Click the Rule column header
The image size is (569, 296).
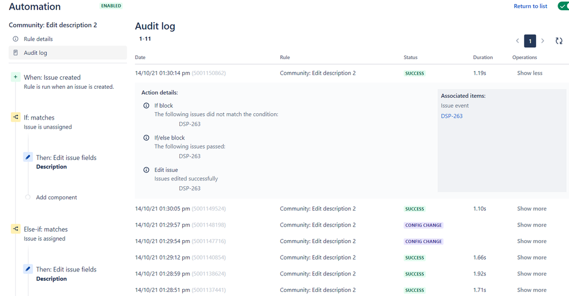(x=285, y=57)
